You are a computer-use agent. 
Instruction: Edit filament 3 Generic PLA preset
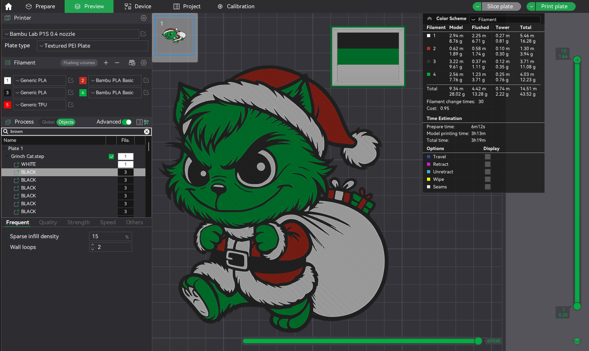(x=71, y=92)
